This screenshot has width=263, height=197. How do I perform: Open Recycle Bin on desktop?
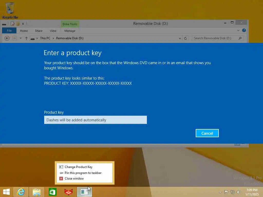10,10
